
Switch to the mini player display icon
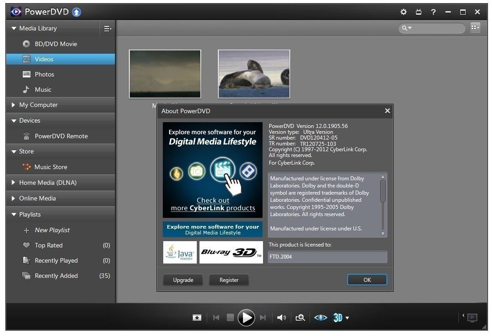(472, 318)
